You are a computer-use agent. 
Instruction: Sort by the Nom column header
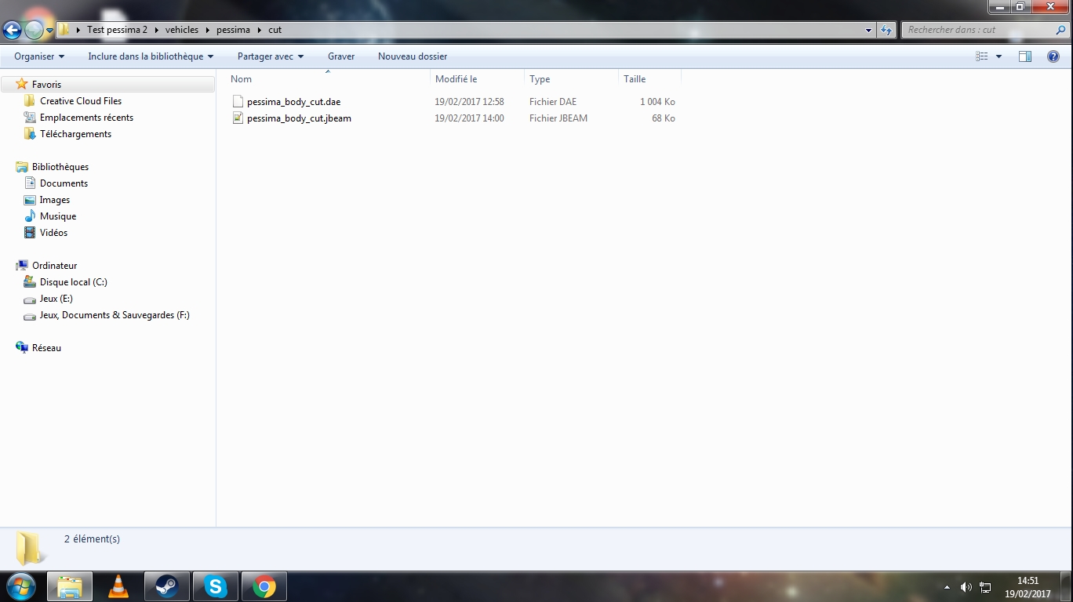tap(327, 79)
